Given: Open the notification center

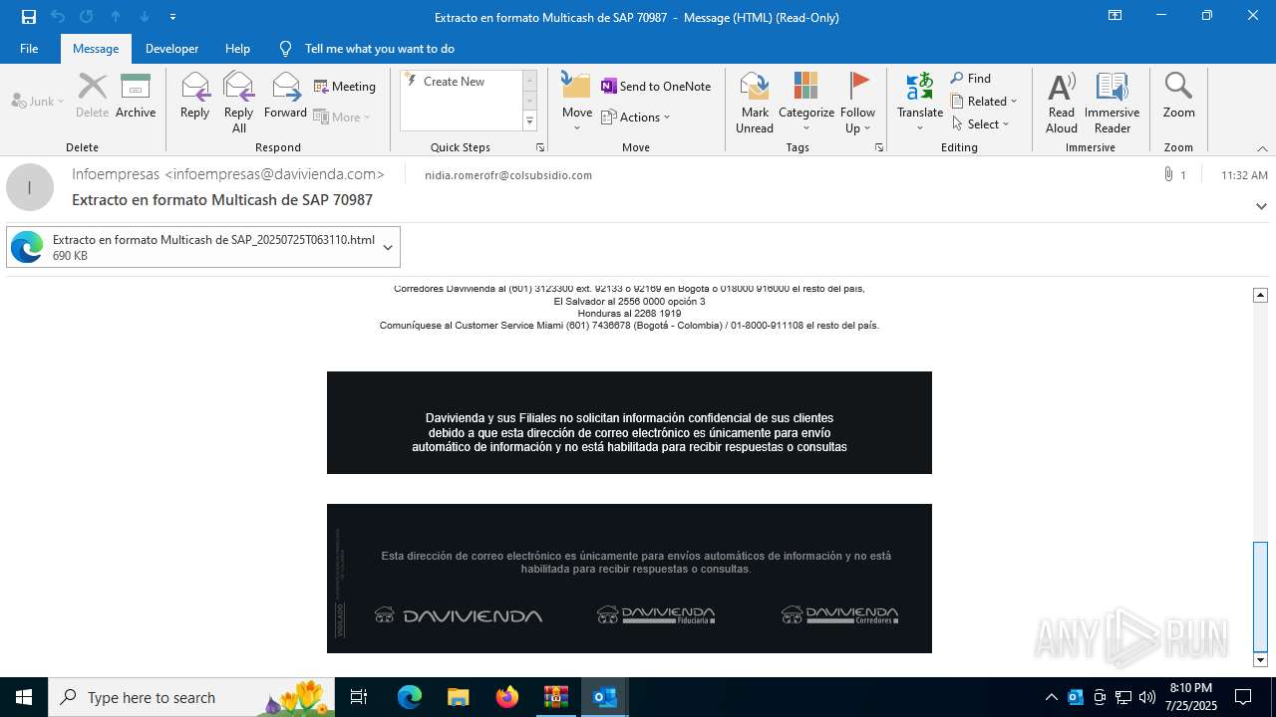Looking at the screenshot, I should 1243,697.
